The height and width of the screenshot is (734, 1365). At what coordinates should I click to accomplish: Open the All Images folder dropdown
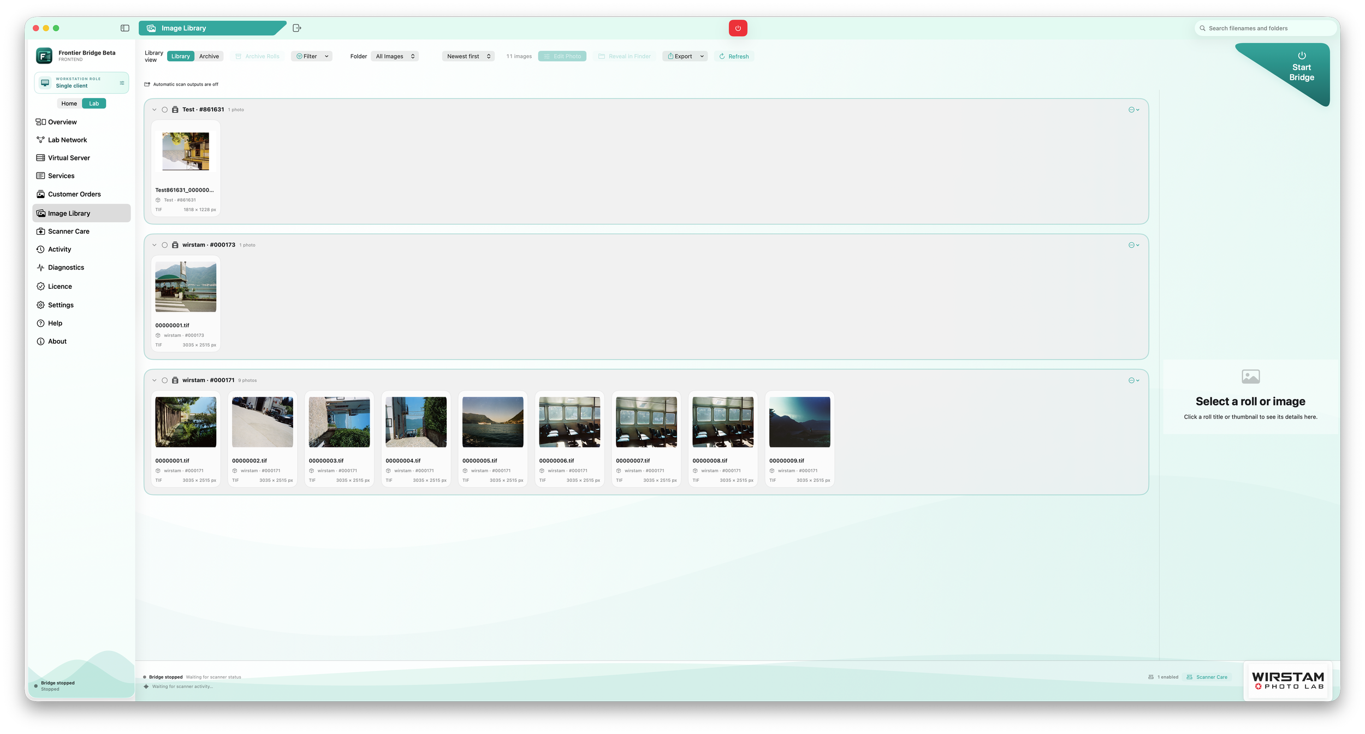(395, 56)
